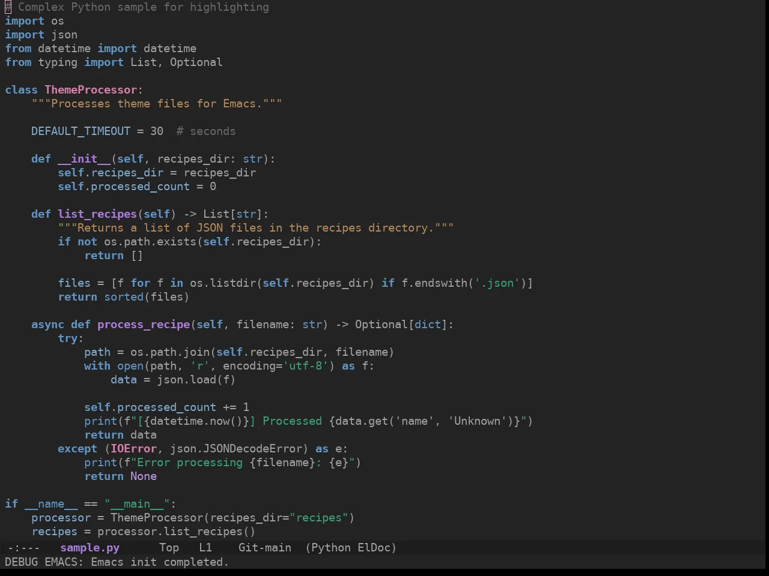769x576 pixels.
Task: Click 'processor.list_recipes()' call
Action: [177, 532]
